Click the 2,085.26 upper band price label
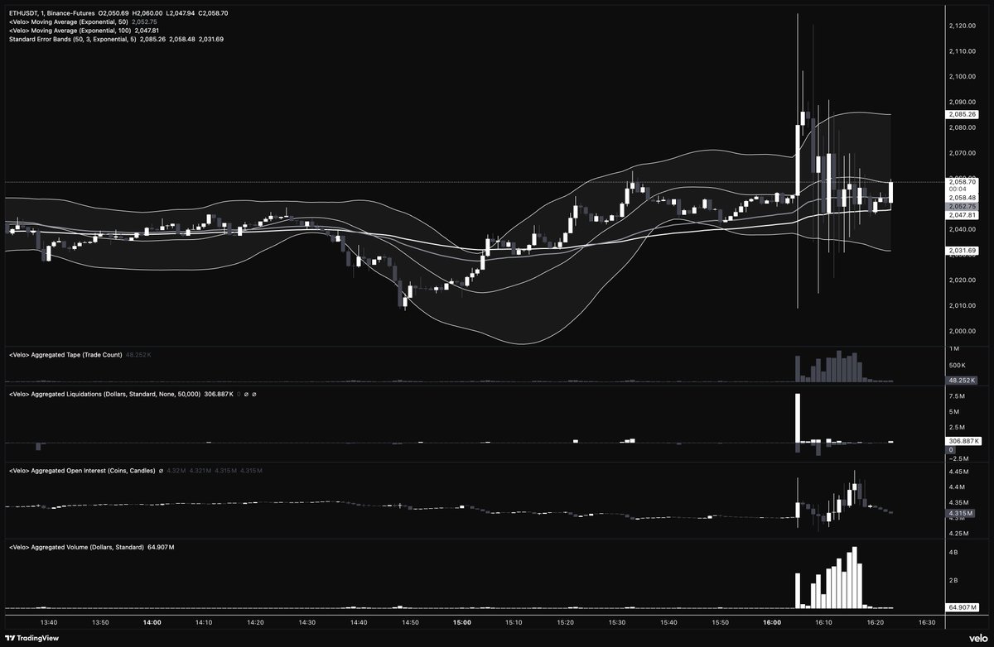This screenshot has width=994, height=647. (x=963, y=115)
